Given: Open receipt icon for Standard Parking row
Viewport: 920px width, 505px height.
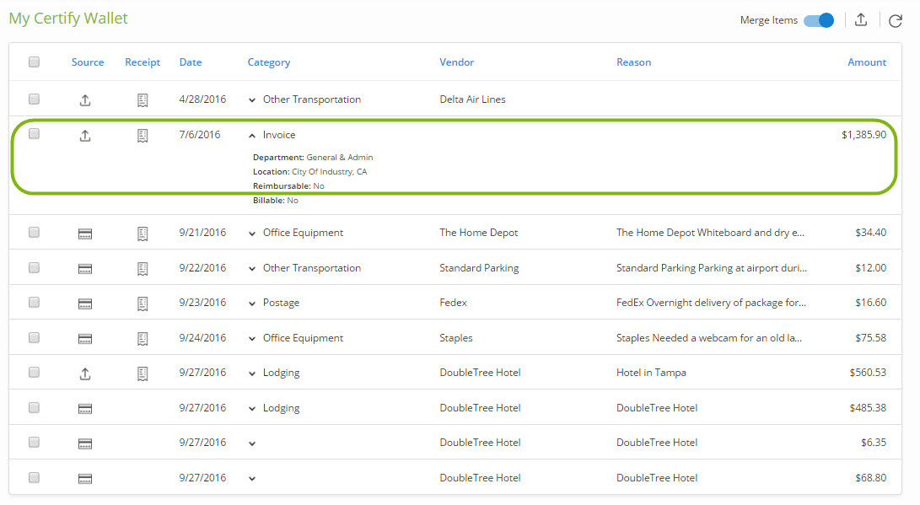Looking at the screenshot, I should click(x=143, y=269).
